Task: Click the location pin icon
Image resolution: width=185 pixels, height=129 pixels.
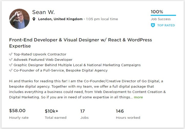Action: point(34,19)
